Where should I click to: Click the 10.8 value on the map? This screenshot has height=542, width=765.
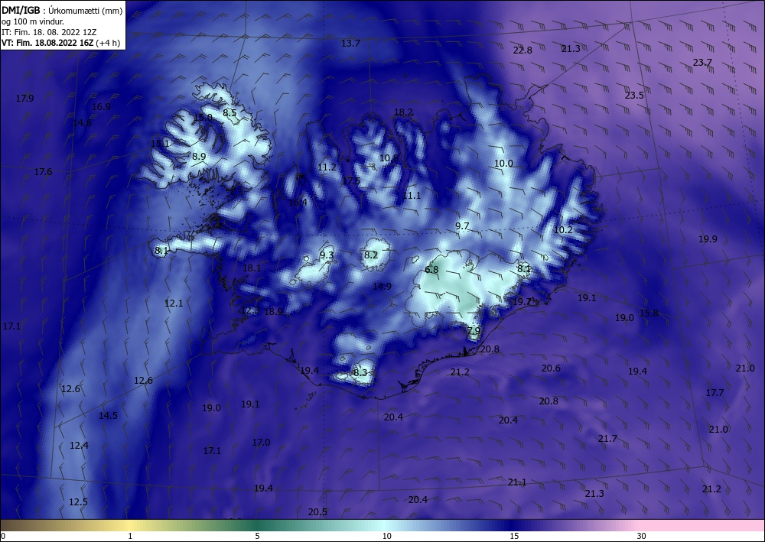click(x=389, y=158)
